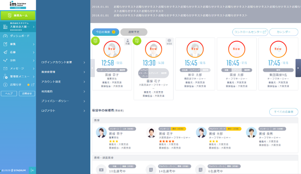Image resolution: width=301 pixels, height=174 pixels.
Task: Expand the 面接官管理 menu item
Action: [63, 72]
